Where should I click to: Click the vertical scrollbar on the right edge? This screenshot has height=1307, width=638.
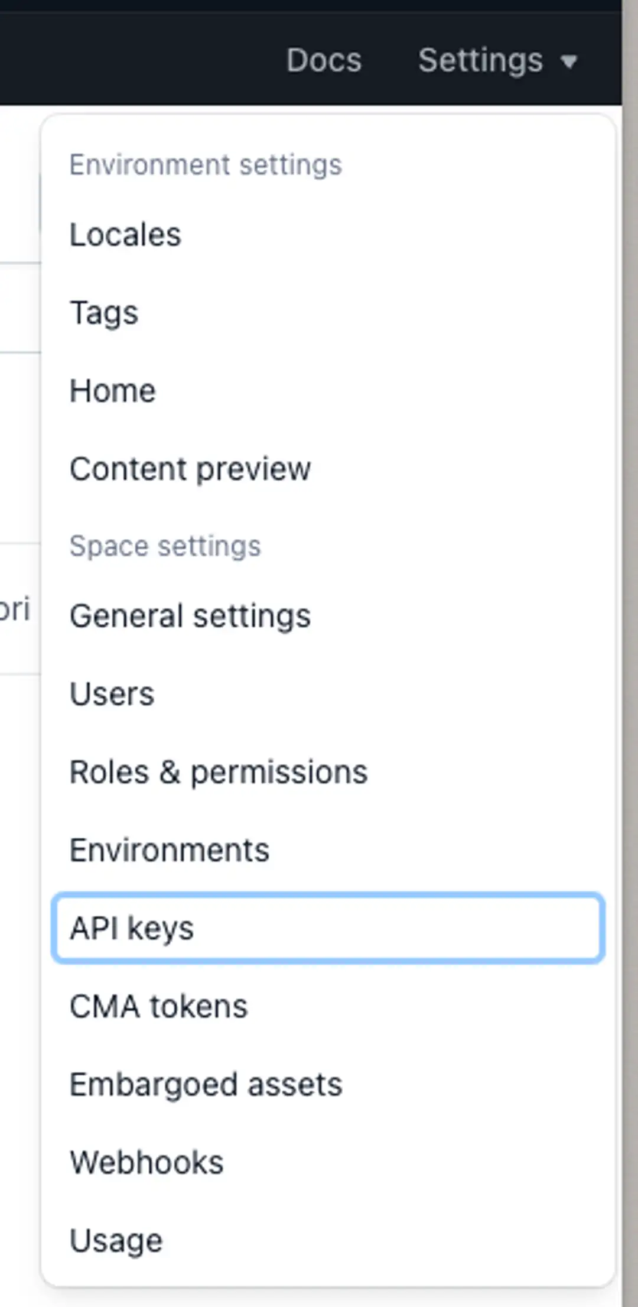point(630,650)
